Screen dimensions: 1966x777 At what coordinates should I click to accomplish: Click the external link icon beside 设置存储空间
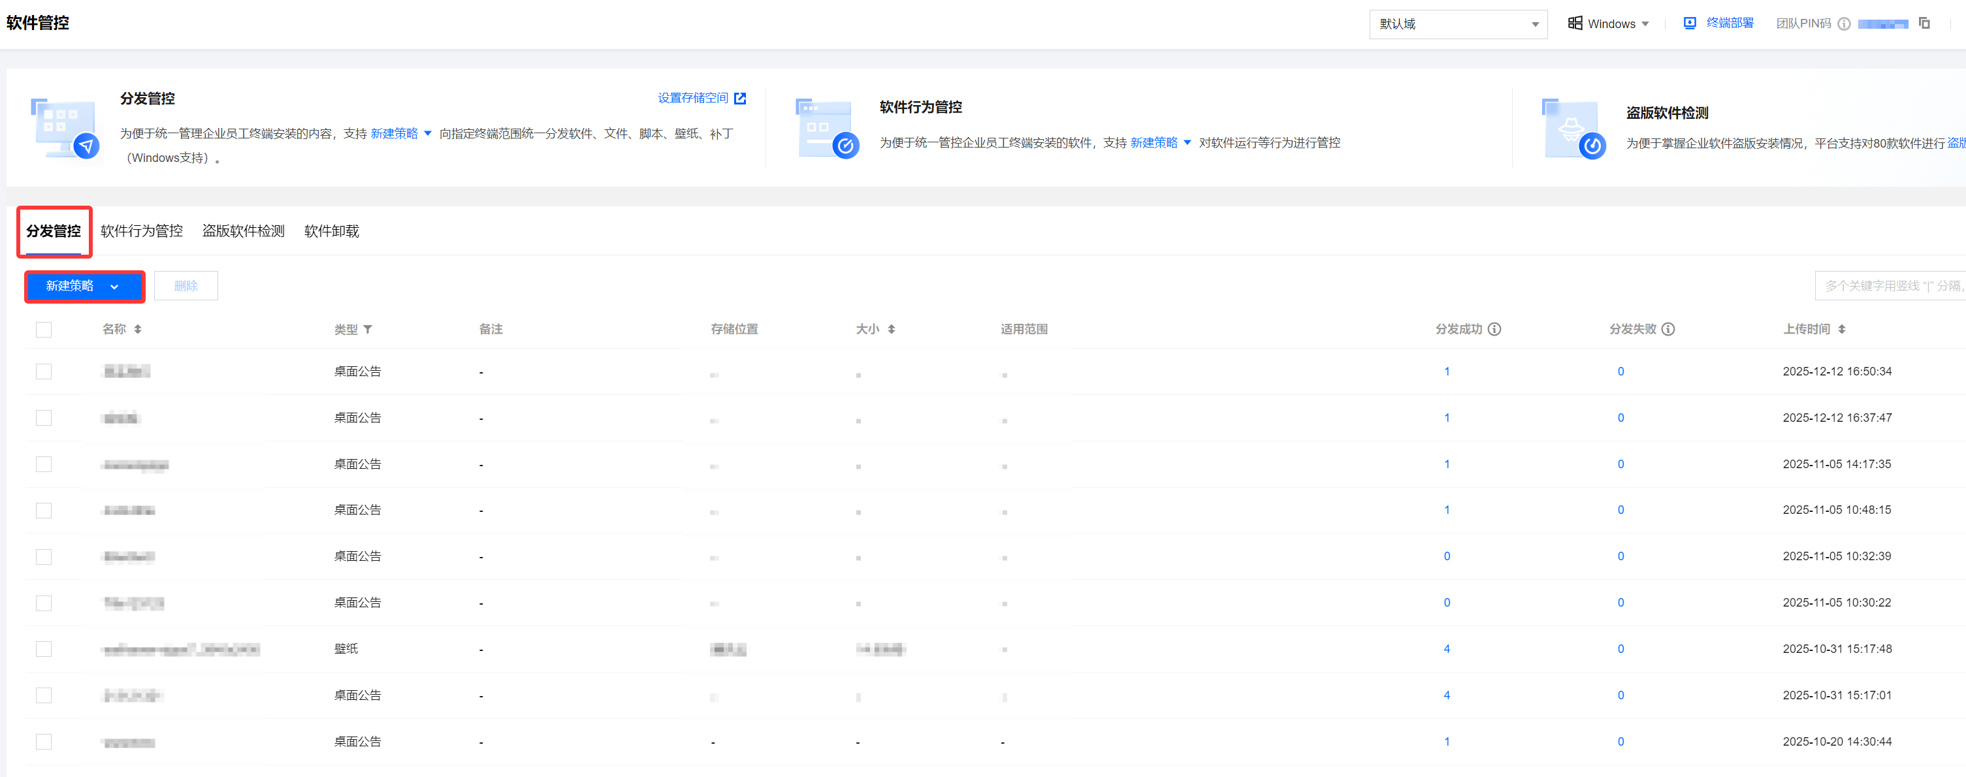pyautogui.click(x=739, y=99)
